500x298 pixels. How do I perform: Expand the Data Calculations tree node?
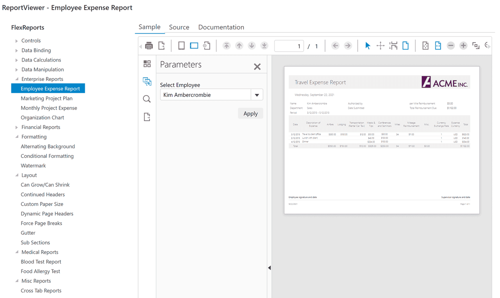[x=16, y=60]
